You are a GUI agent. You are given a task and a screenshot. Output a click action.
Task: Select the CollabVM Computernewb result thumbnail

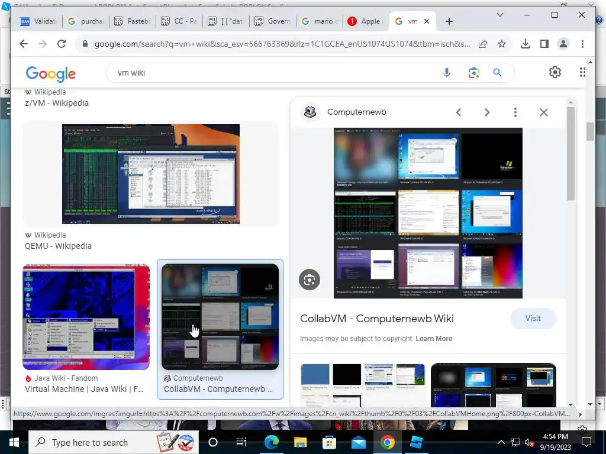point(220,317)
